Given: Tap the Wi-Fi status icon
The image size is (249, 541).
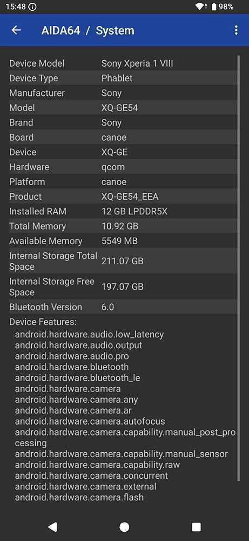Looking at the screenshot, I should (x=200, y=6).
